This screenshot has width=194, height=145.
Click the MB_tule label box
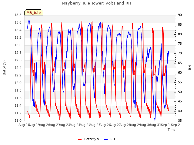[34, 12]
